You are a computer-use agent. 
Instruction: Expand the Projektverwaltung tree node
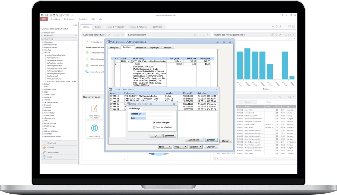pyautogui.click(x=43, y=47)
